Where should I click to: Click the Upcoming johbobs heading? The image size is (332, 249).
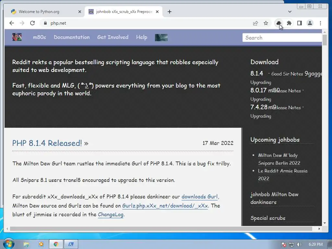click(275, 140)
